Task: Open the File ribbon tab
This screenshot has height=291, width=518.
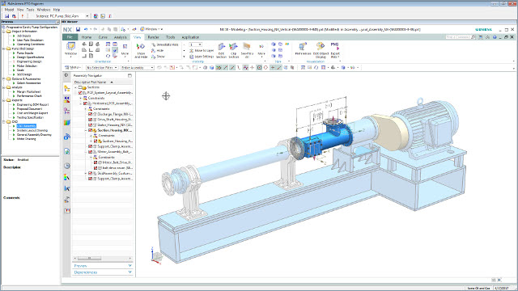Action: pos(70,37)
